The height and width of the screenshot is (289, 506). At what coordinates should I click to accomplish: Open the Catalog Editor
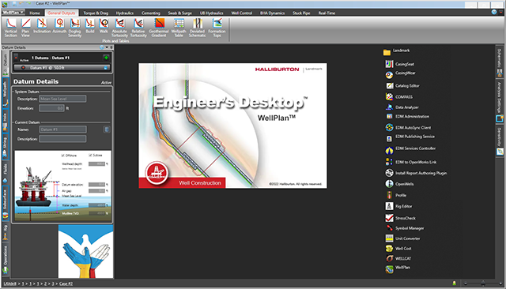402,86
